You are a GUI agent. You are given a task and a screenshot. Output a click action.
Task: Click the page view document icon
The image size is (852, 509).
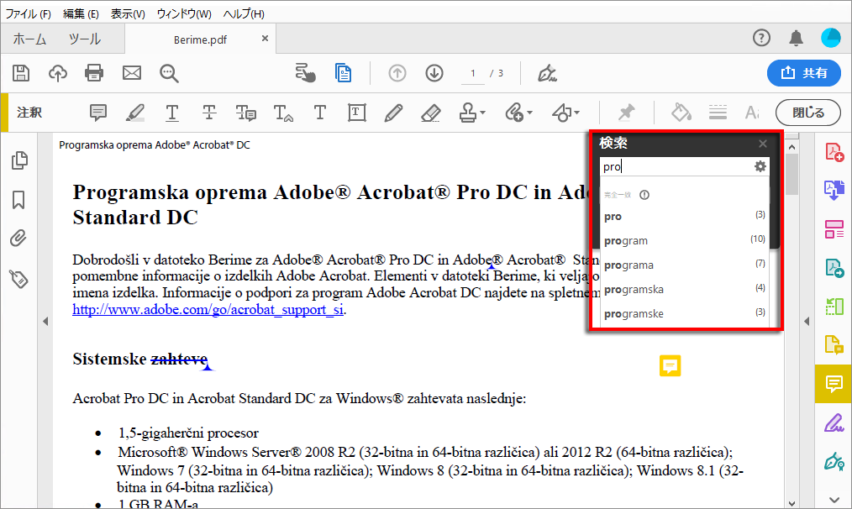point(343,73)
